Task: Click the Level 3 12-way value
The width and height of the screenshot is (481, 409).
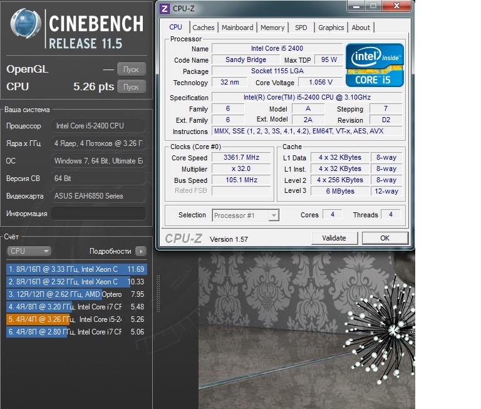Action: 386,191
